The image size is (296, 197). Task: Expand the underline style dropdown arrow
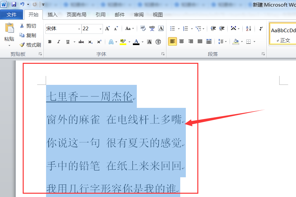click(x=74, y=42)
